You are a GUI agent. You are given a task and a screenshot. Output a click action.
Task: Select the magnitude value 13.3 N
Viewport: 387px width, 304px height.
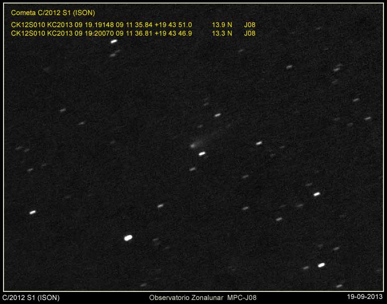pyautogui.click(x=222, y=34)
